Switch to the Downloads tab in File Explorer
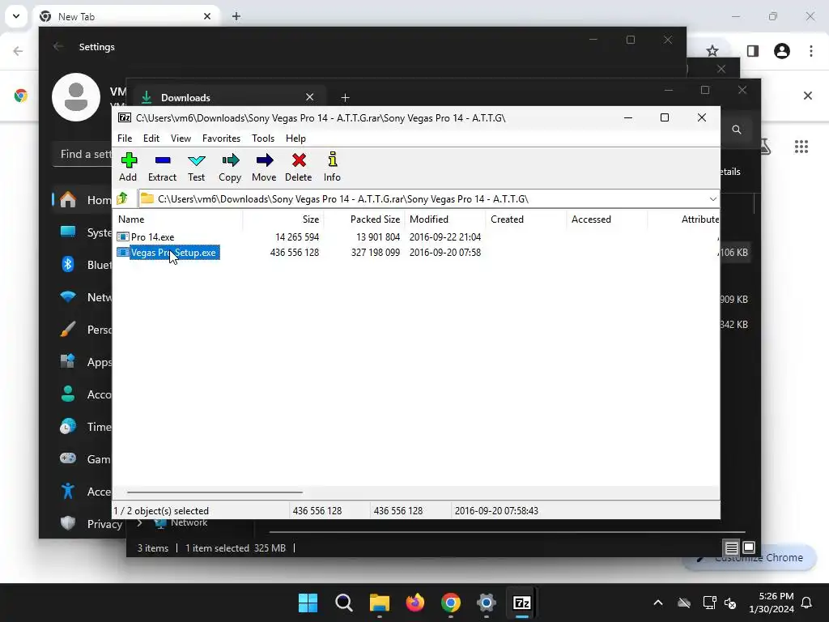The height and width of the screenshot is (622, 829). point(227,97)
